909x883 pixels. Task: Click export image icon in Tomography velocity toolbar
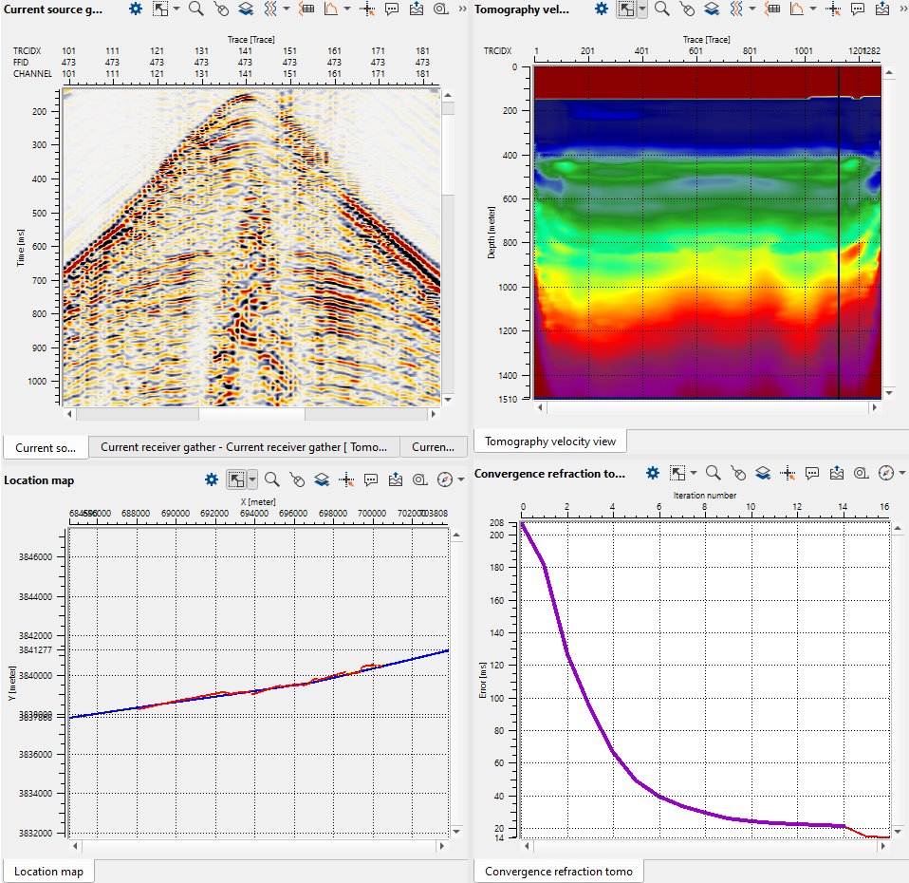[882, 9]
